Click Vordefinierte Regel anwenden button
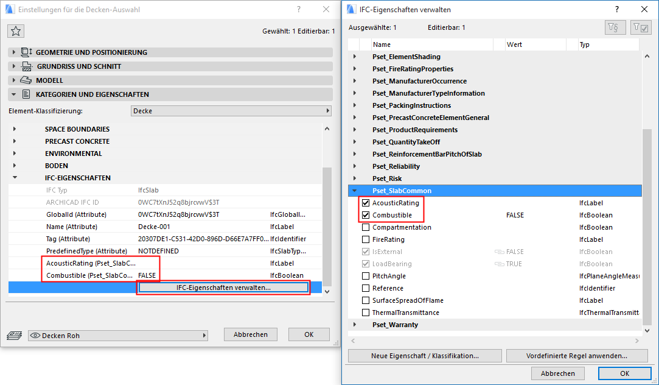 click(x=577, y=356)
